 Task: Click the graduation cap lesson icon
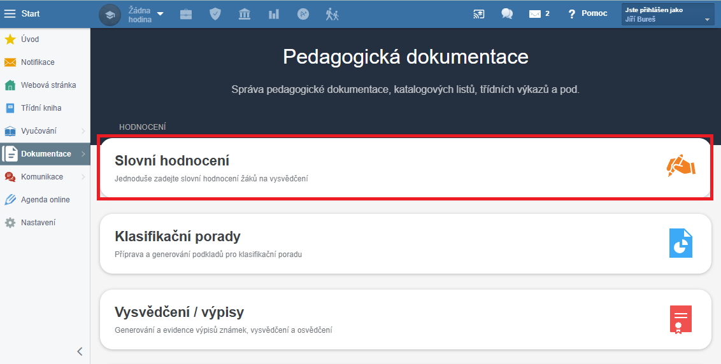point(110,14)
